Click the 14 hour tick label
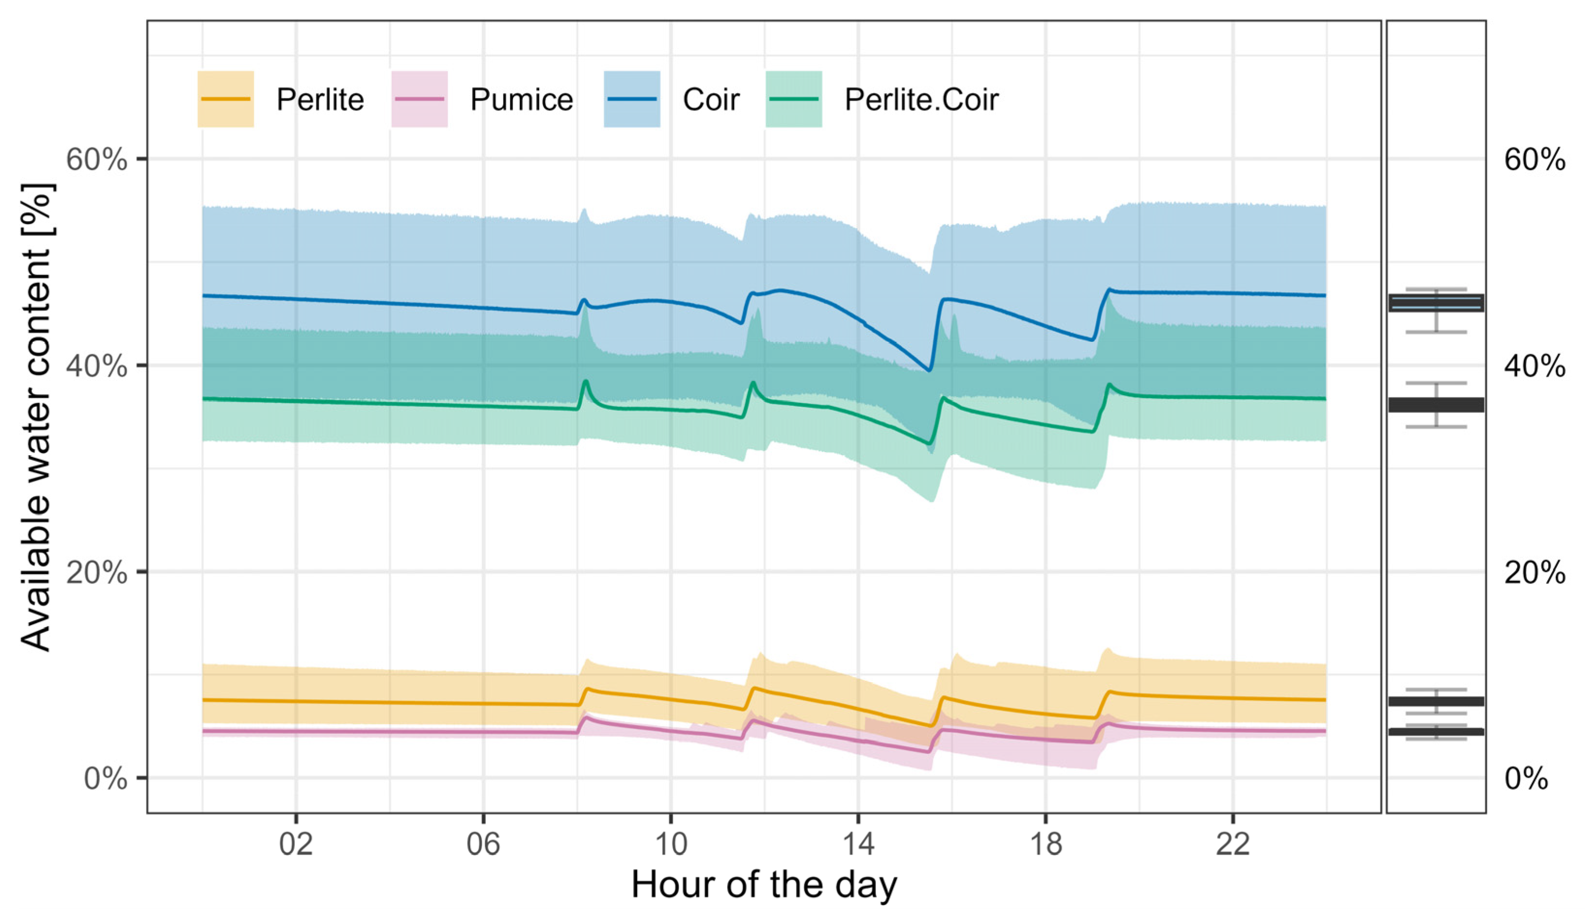Viewport: 1585px width, 919px height. coord(858,844)
